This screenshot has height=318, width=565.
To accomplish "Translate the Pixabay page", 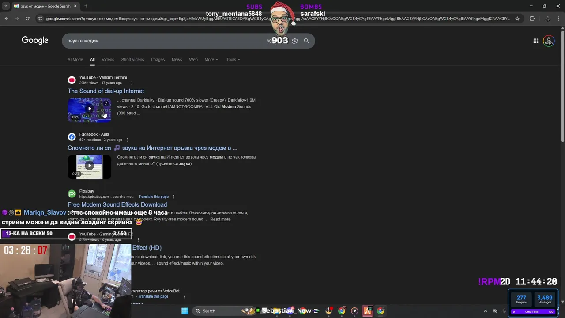I will click(153, 197).
